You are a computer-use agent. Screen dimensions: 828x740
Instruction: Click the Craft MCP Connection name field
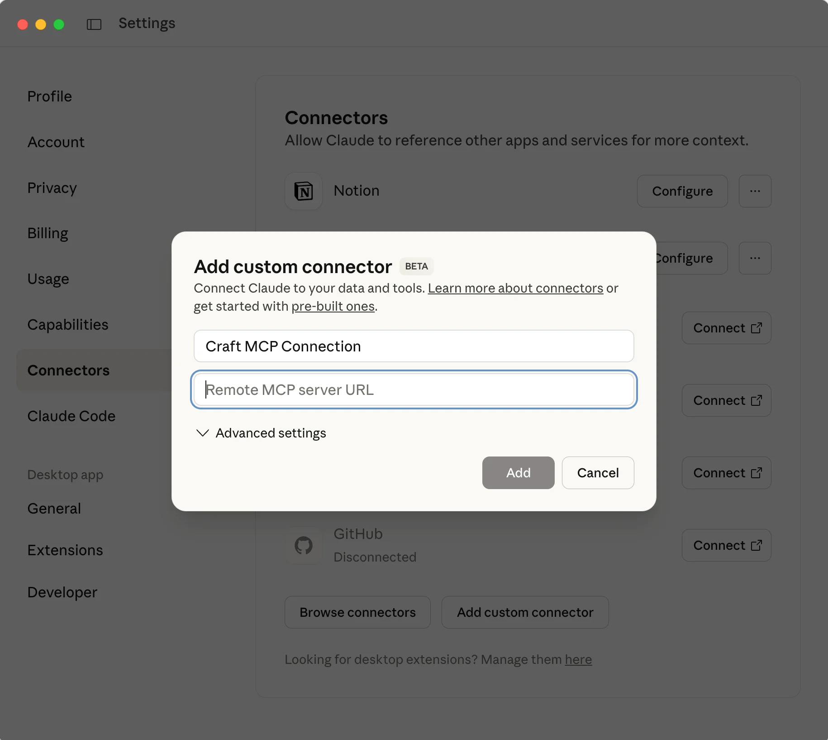pos(413,346)
